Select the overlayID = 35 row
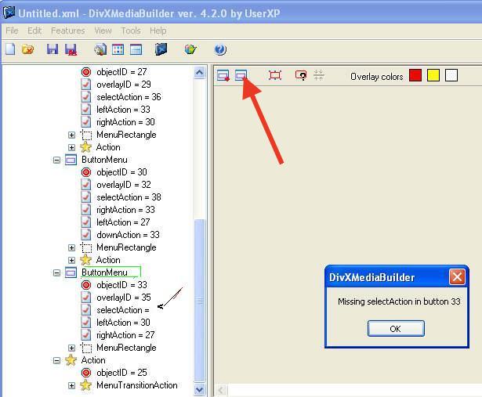The width and height of the screenshot is (482, 397). click(x=124, y=298)
